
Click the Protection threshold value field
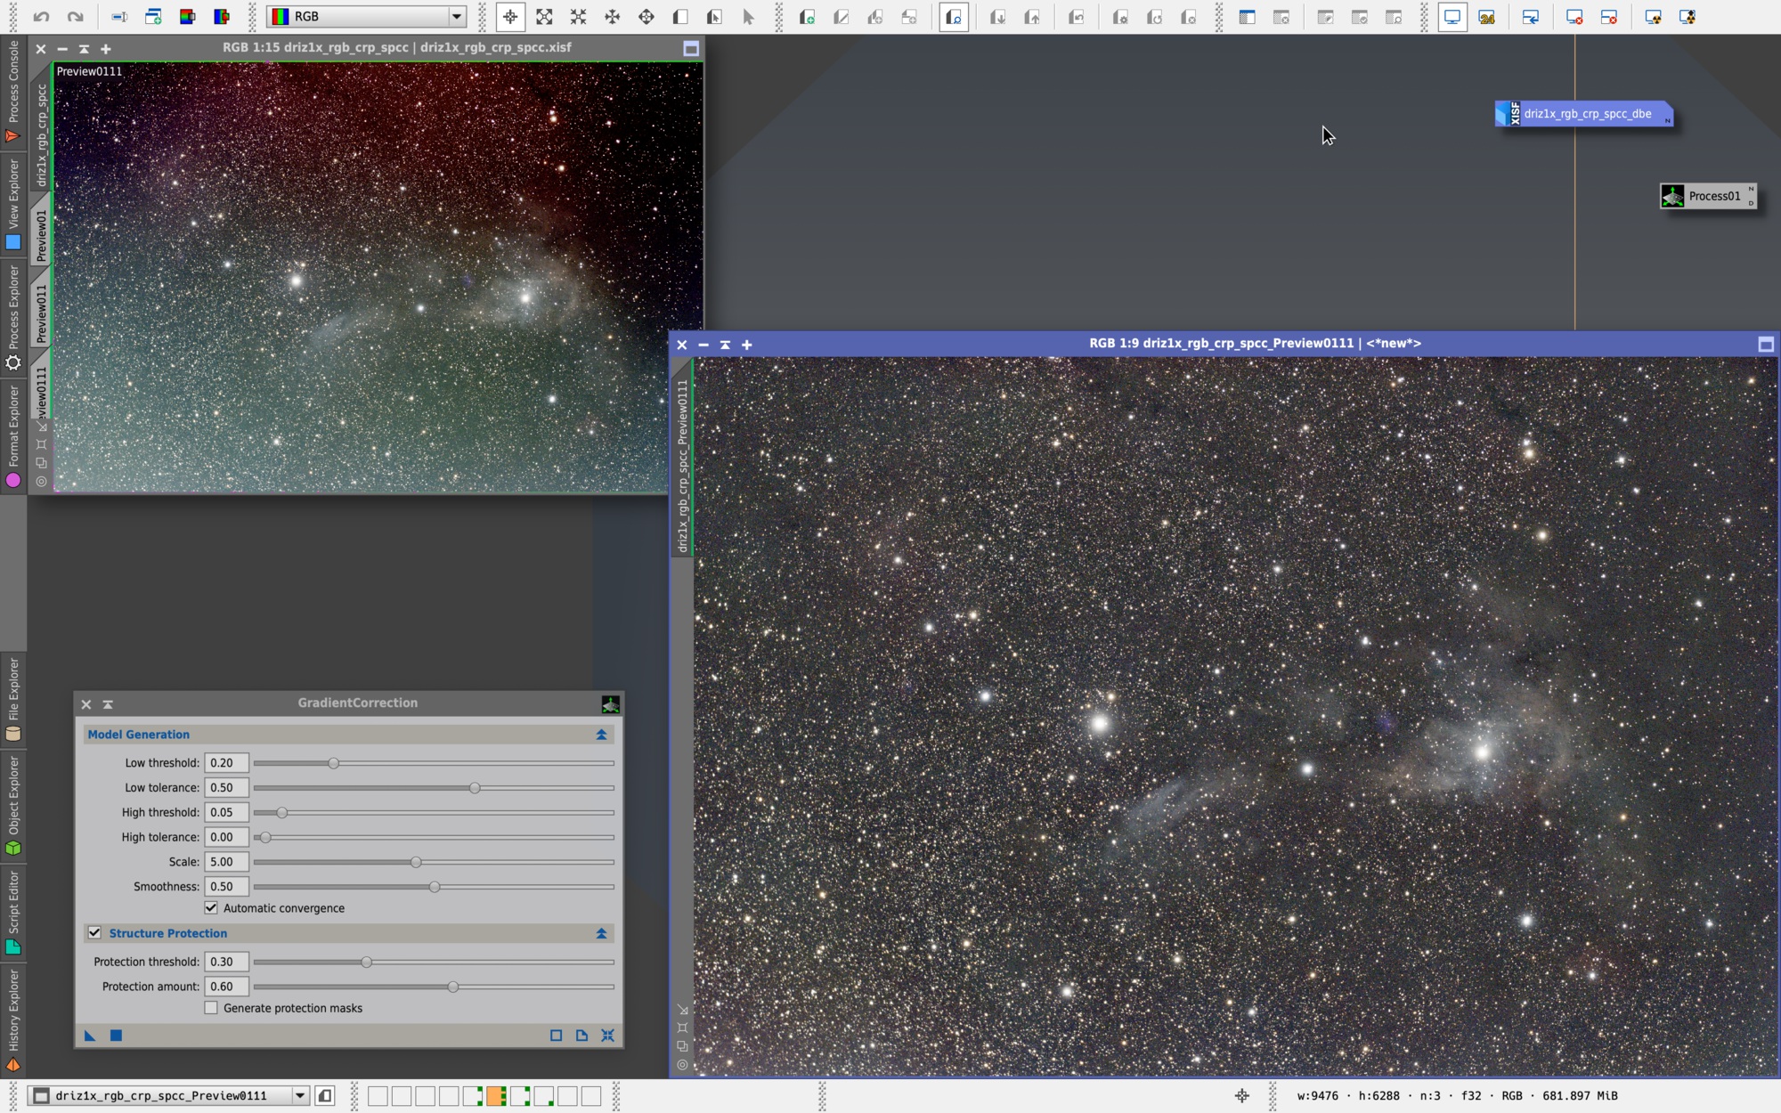[226, 962]
